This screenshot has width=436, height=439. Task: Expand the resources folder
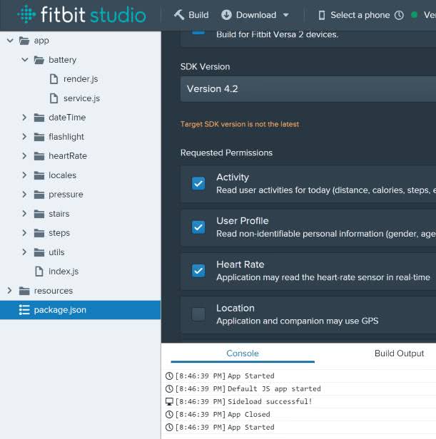point(10,291)
